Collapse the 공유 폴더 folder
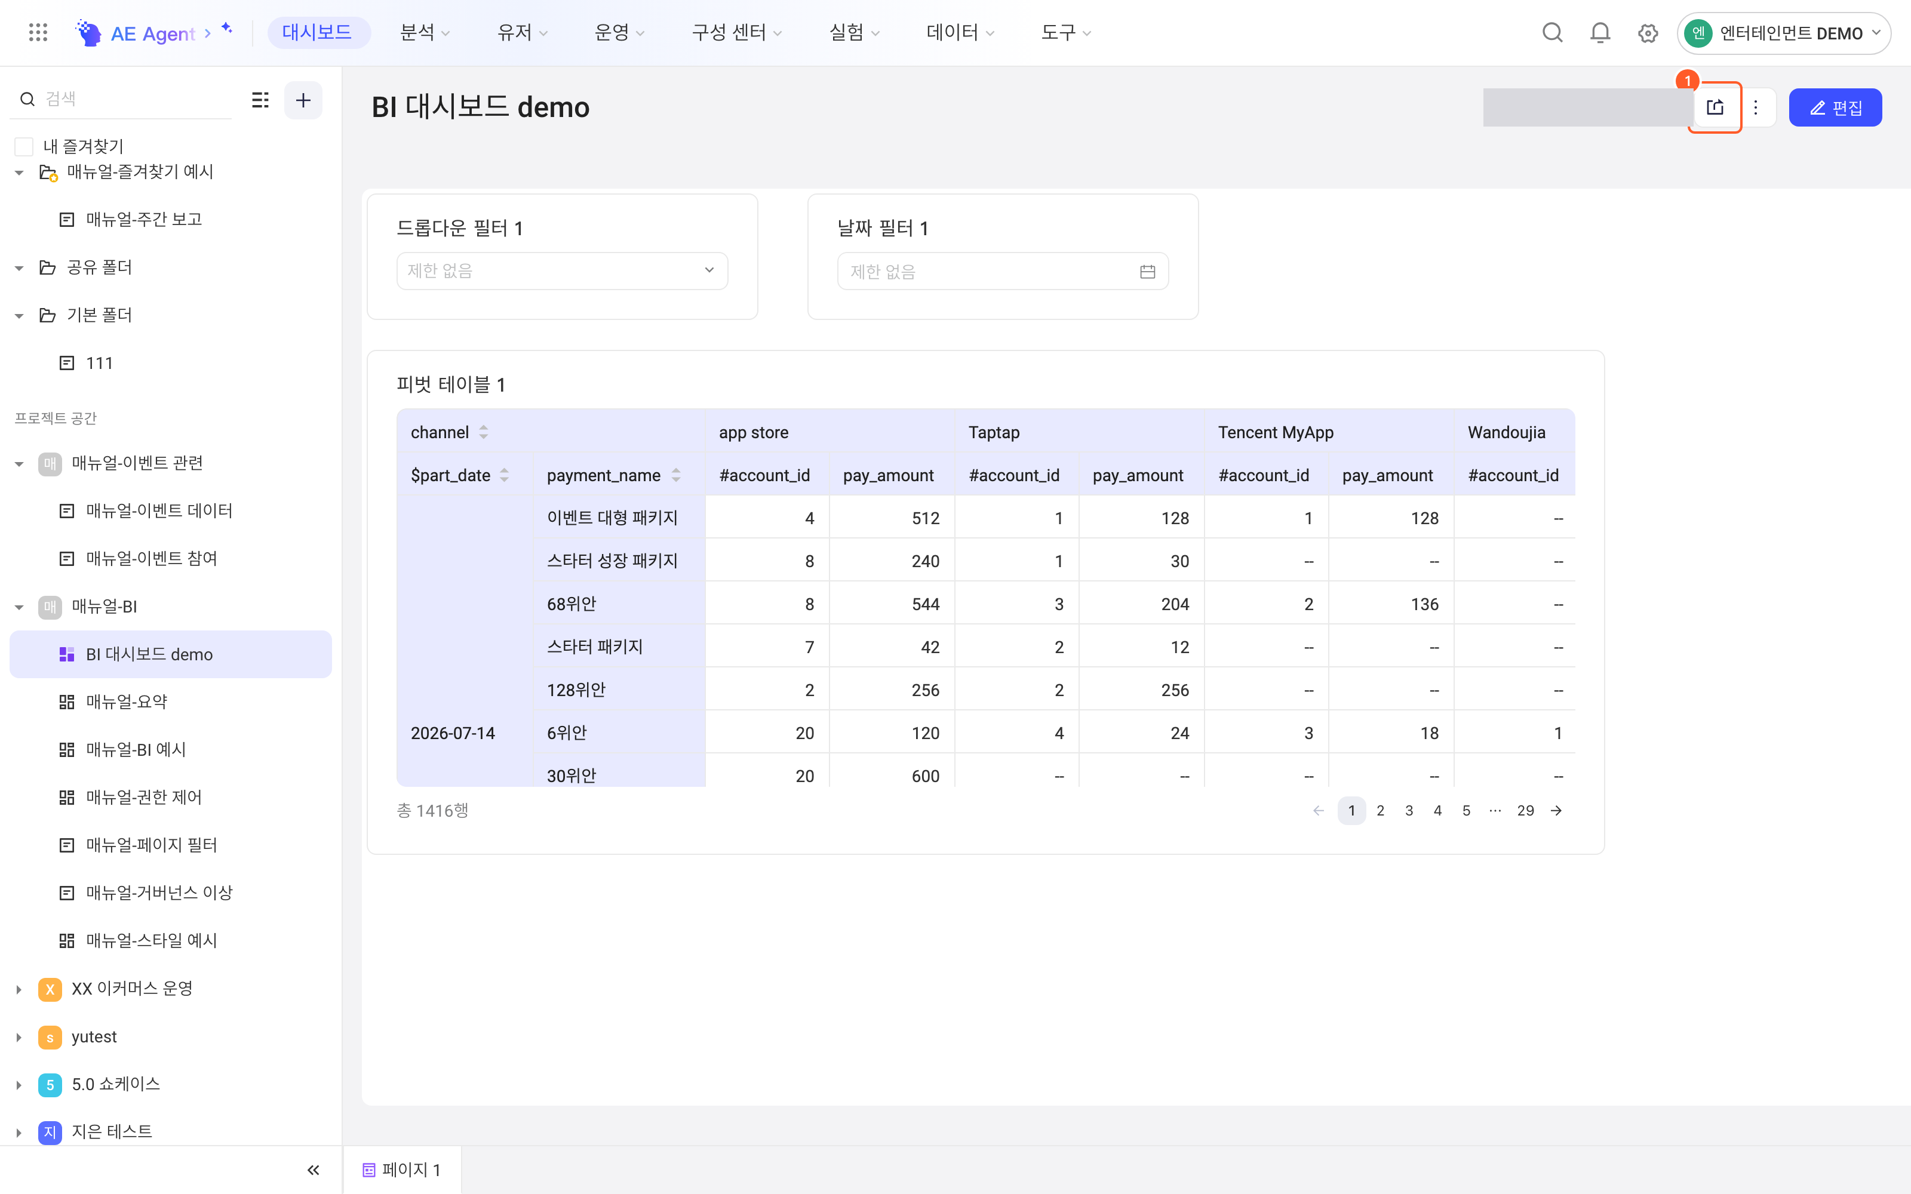Viewport: 1911px width, 1194px height. pyautogui.click(x=19, y=269)
